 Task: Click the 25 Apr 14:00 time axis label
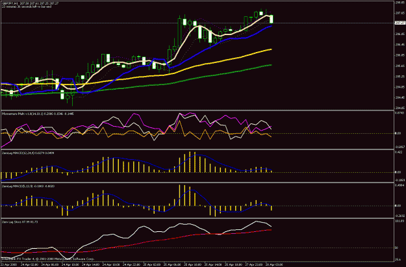pyautogui.click(x=213, y=265)
